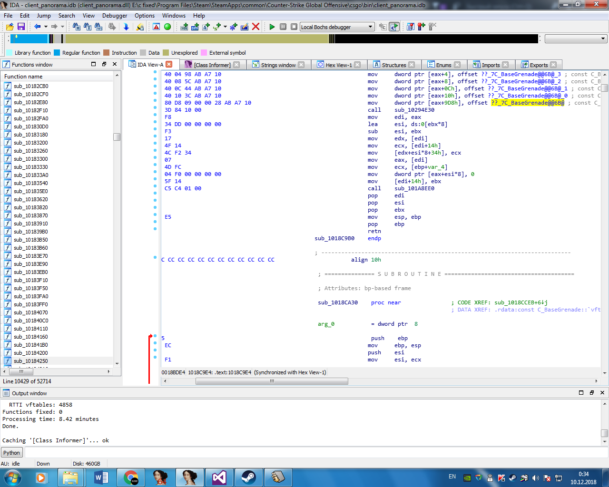Click the blue down arrow jump icon
This screenshot has width=609, height=487.
tap(126, 27)
